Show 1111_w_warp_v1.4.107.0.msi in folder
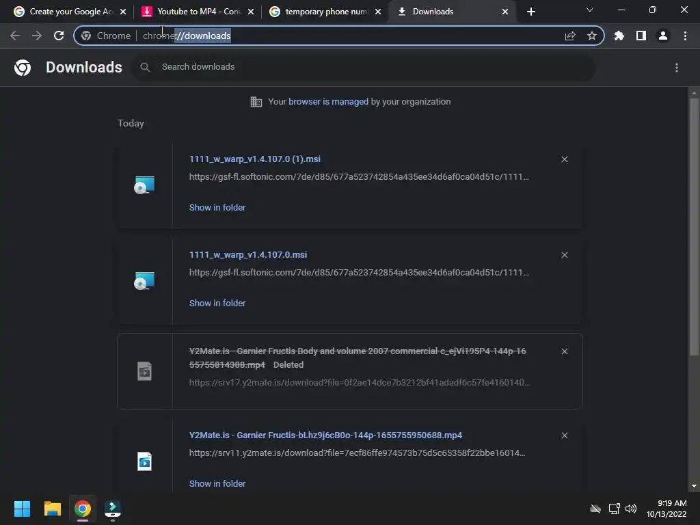Image resolution: width=700 pixels, height=525 pixels. tap(217, 303)
